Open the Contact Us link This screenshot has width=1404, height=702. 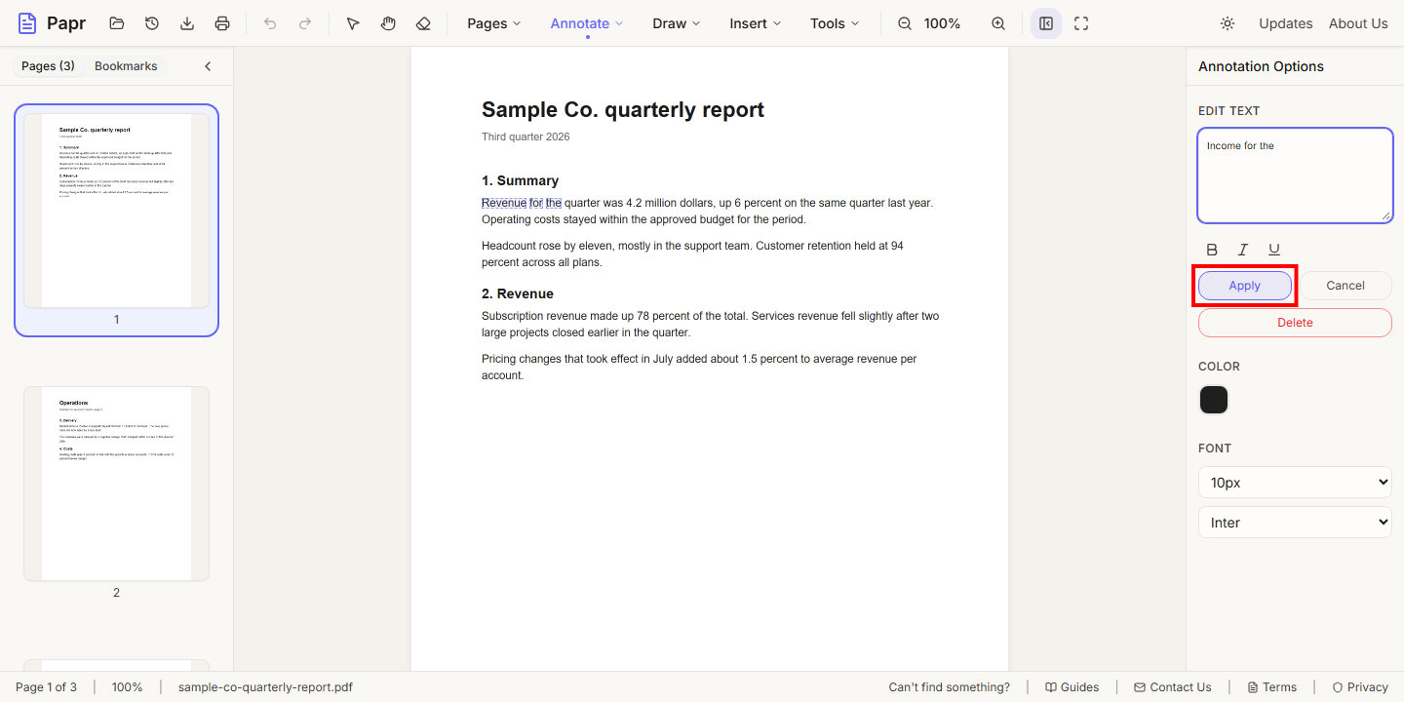1173,687
